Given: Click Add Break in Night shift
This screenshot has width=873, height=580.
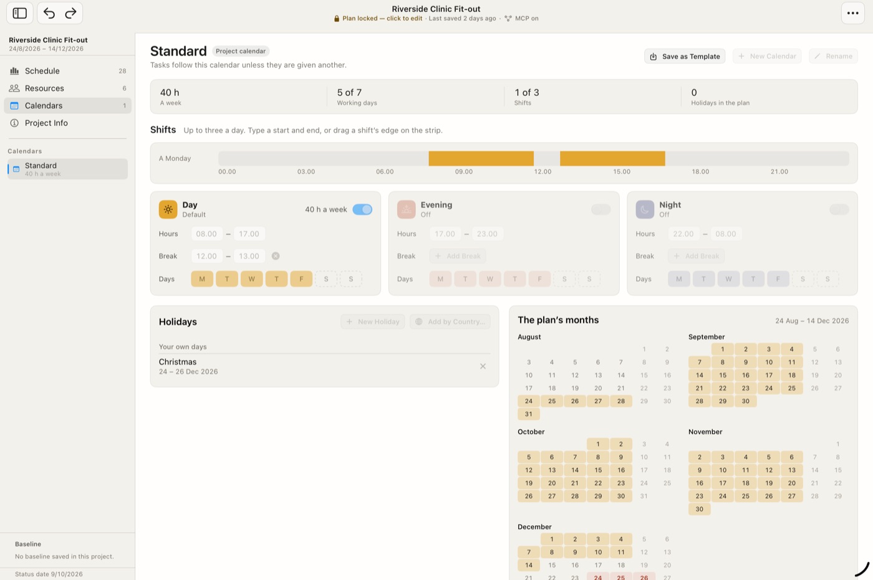Looking at the screenshot, I should 696,256.
